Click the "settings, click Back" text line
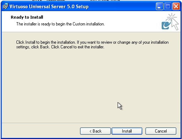 (60, 47)
